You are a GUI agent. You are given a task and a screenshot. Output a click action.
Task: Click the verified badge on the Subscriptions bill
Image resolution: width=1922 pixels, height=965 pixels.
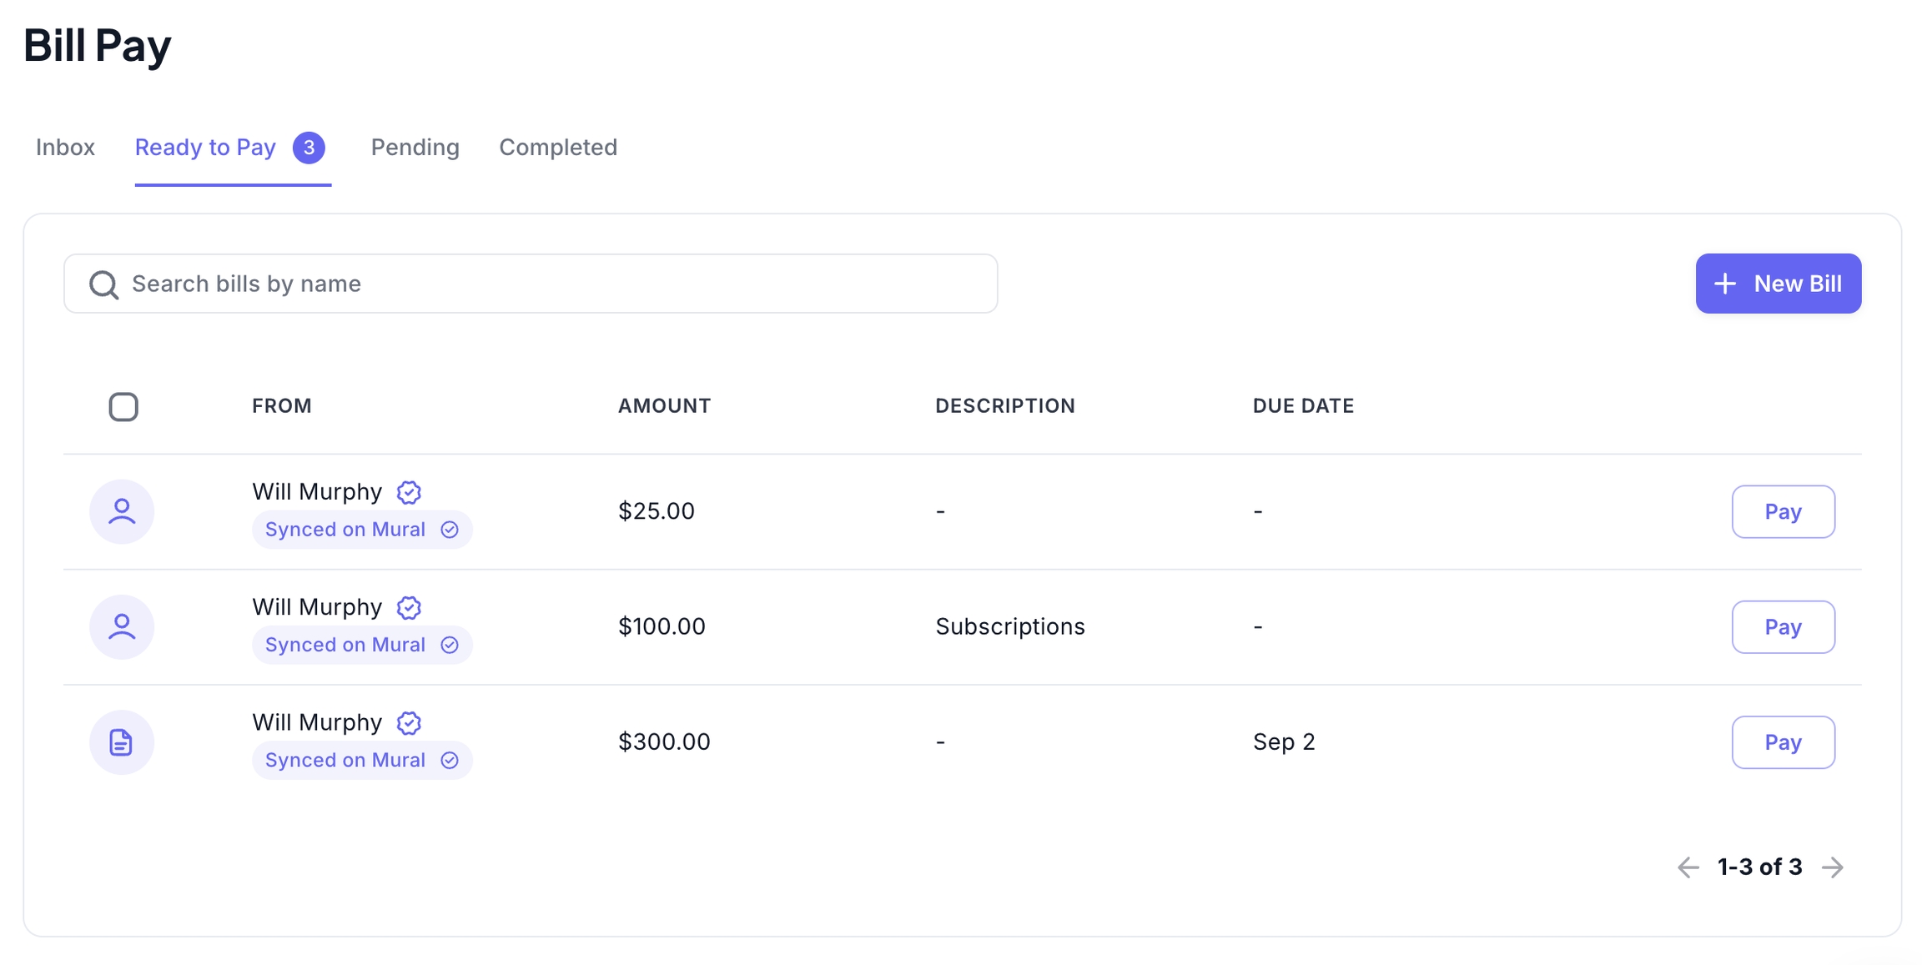[x=409, y=607]
